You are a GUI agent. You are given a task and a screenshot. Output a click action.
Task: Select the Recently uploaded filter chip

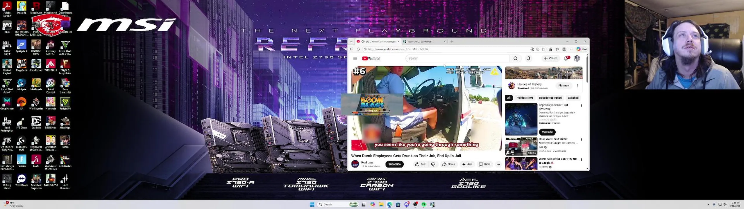[550, 98]
